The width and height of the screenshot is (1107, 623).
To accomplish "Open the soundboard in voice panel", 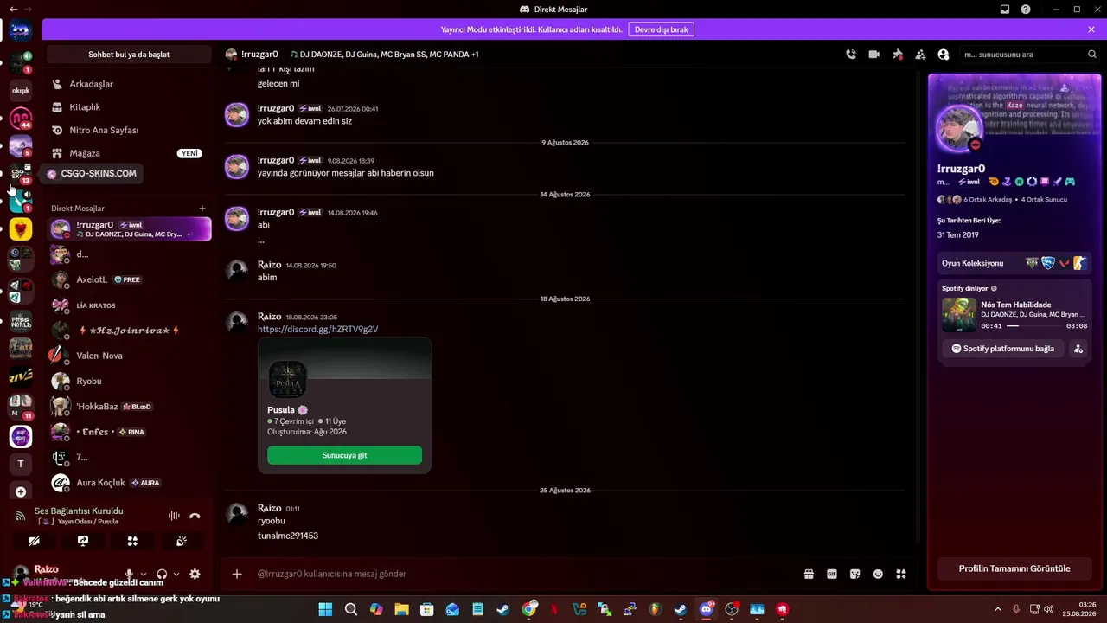I will [x=182, y=541].
